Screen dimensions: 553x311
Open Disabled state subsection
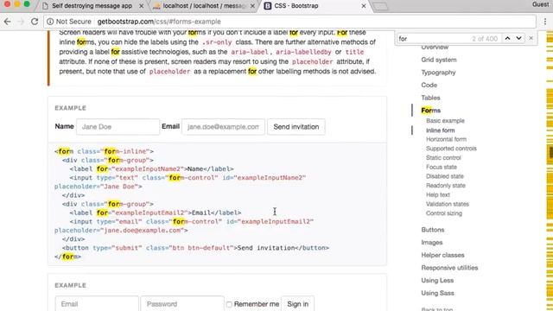tap(445, 176)
